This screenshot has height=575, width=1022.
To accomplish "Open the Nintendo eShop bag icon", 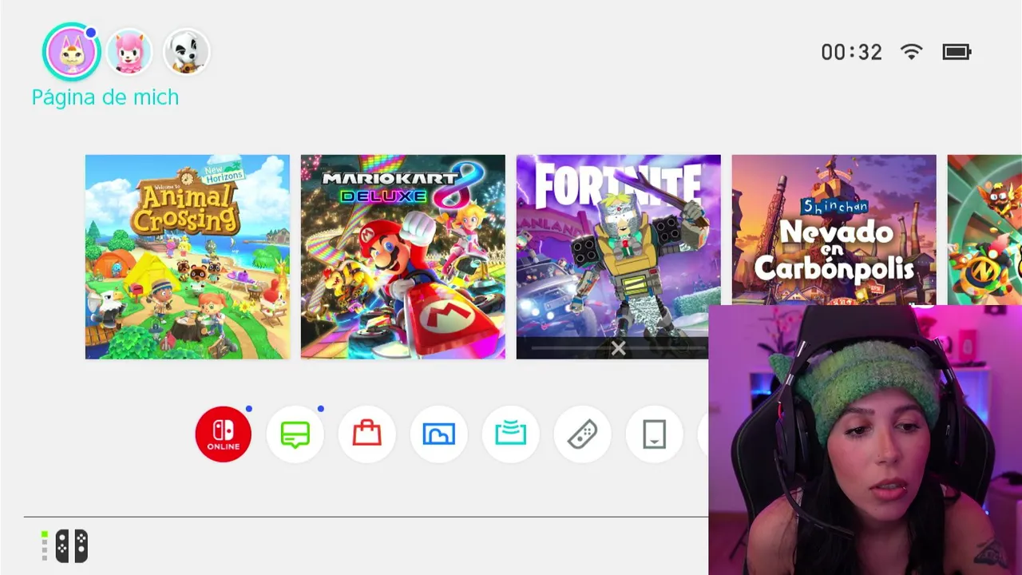I will [367, 434].
